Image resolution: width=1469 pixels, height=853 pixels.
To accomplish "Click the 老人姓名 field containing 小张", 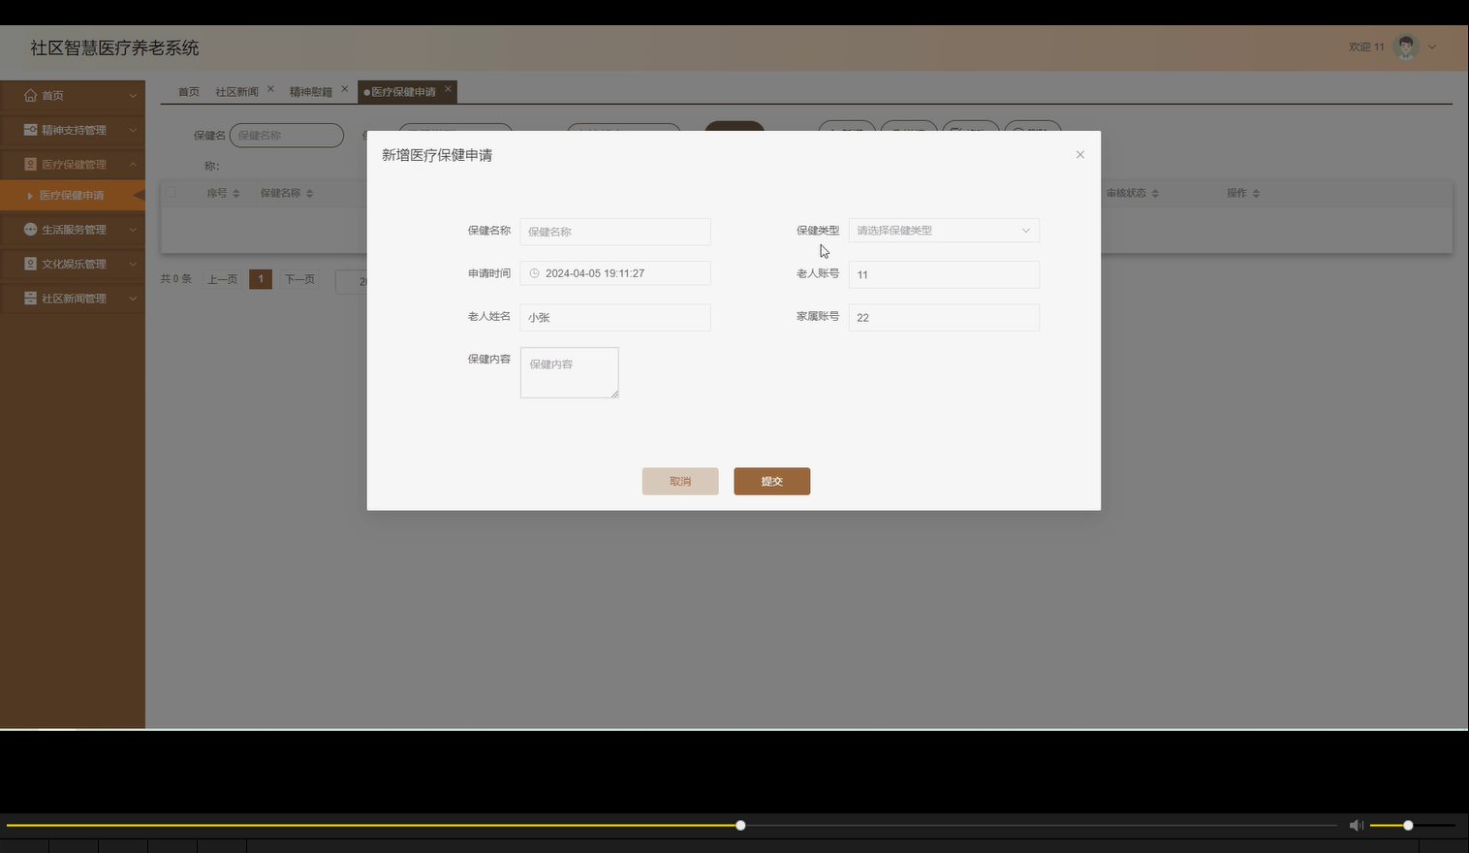I will pyautogui.click(x=615, y=317).
